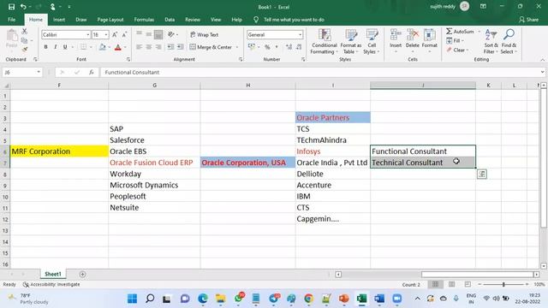Screen dimensions: 548x308
Task: Open Format as Table gallery
Action: (x=351, y=41)
